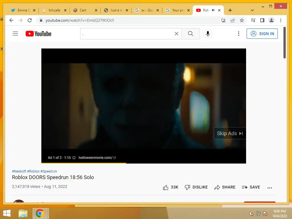The width and height of the screenshot is (292, 219).
Task: Save the video to a playlist
Action: click(x=251, y=187)
